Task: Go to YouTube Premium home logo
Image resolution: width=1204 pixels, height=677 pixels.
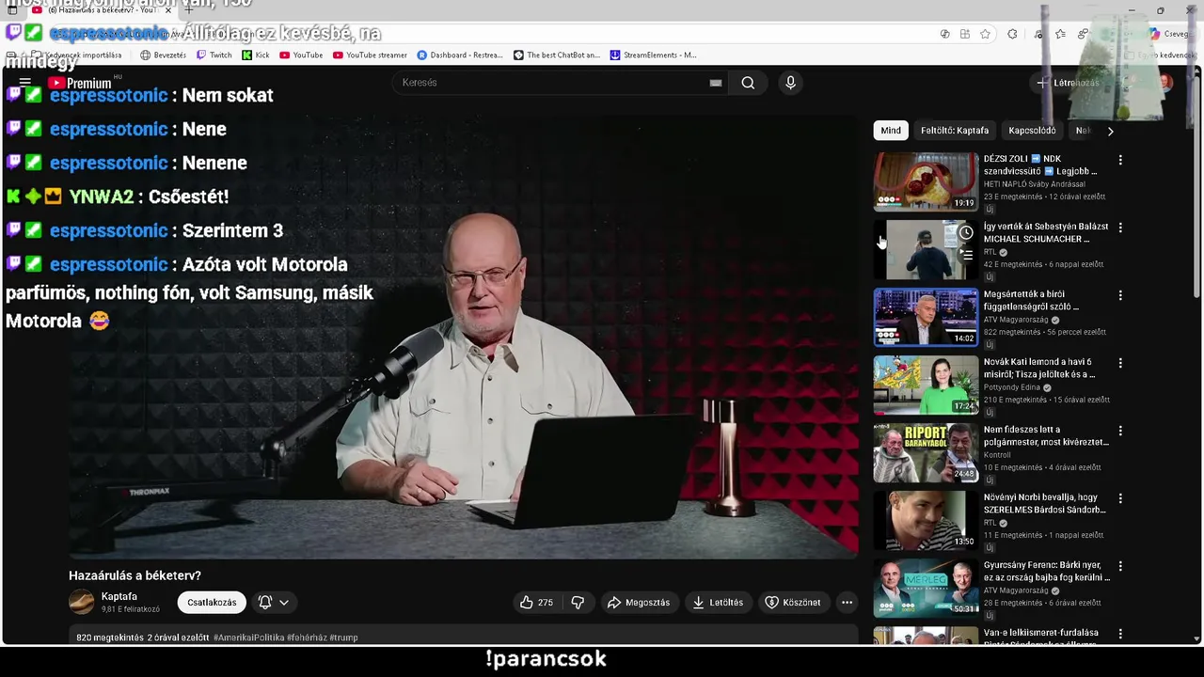Action: point(80,83)
